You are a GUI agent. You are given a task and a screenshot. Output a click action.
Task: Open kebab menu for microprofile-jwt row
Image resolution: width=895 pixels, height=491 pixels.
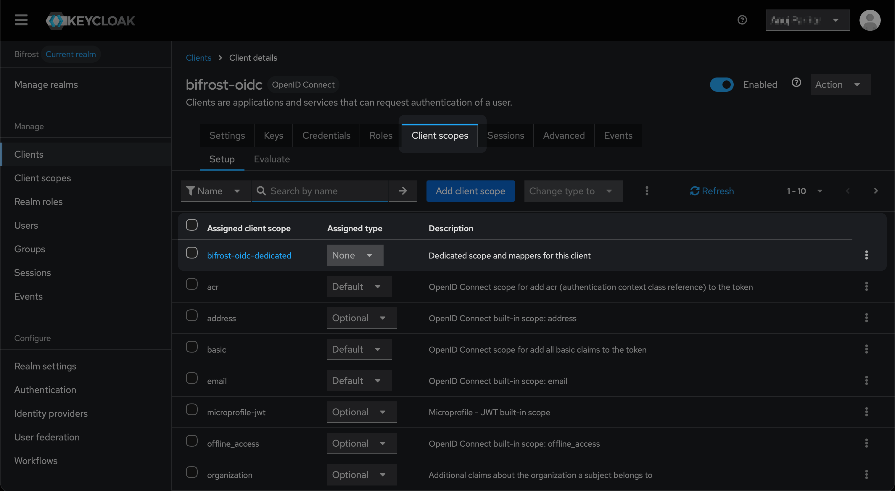(866, 412)
